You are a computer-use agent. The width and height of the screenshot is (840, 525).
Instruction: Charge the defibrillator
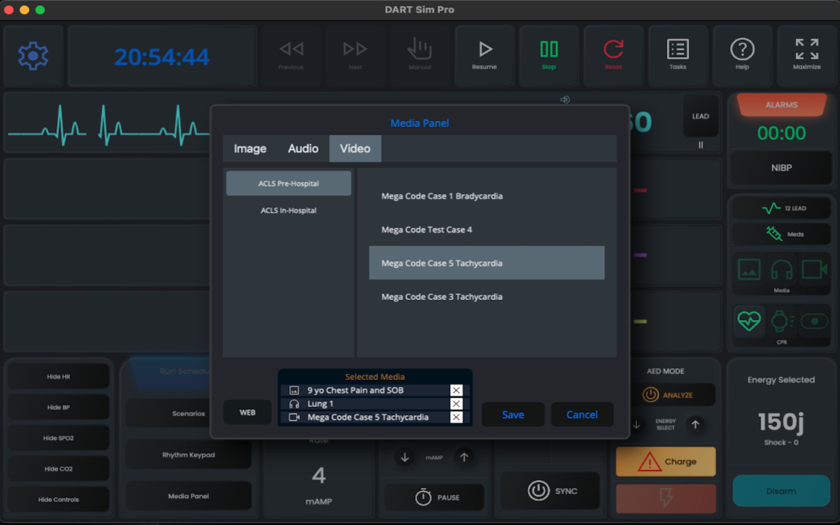[666, 461]
